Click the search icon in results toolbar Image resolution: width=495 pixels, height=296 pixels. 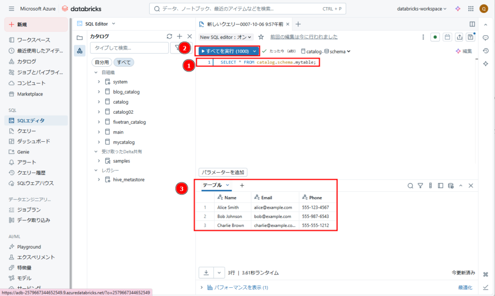[x=410, y=185]
